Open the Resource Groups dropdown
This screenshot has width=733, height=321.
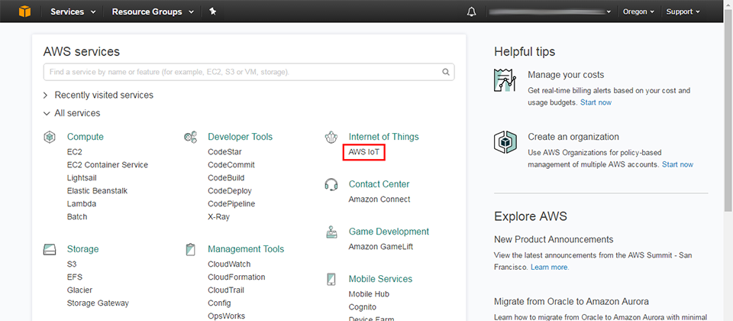pos(153,11)
